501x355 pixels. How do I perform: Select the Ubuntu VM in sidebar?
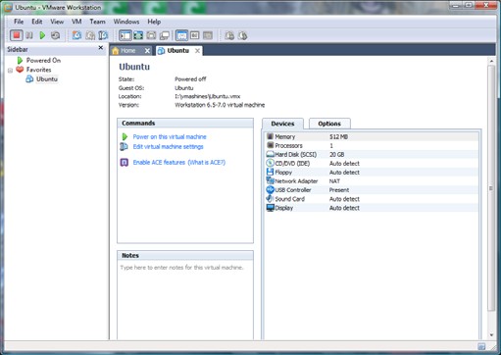pyautogui.click(x=47, y=79)
